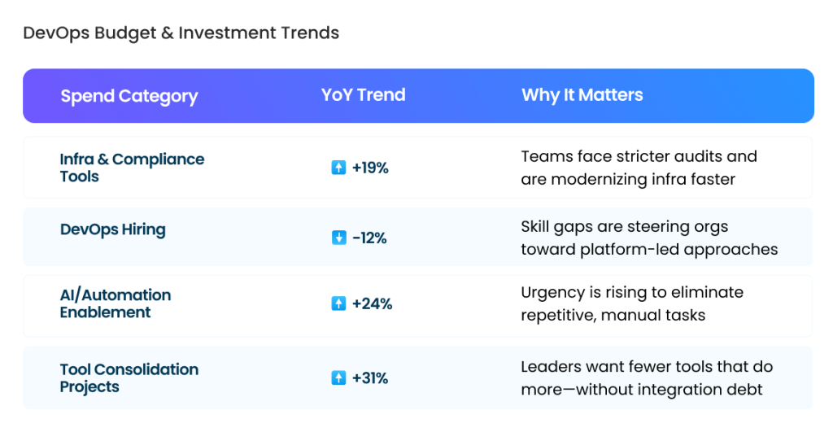This screenshot has height=432, width=833.
Task: Select the Spend Category column header
Action: tap(129, 96)
